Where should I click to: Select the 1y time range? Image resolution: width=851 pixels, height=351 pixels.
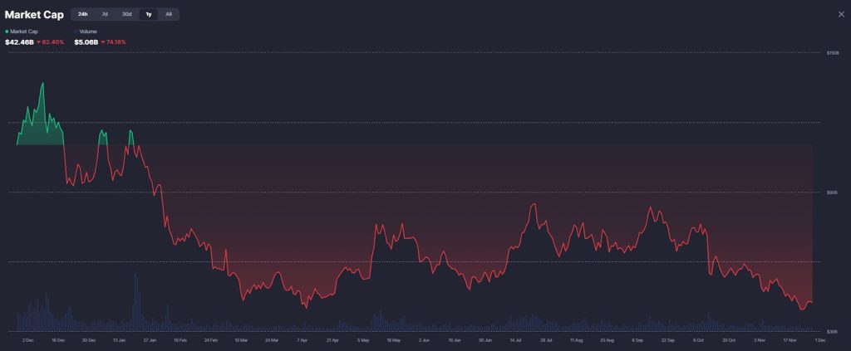(x=148, y=14)
